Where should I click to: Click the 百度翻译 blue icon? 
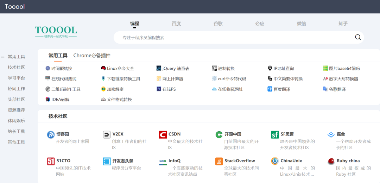[270, 89]
